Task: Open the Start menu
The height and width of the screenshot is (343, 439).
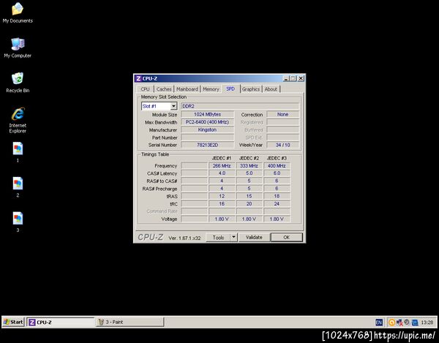Action: [x=13, y=322]
